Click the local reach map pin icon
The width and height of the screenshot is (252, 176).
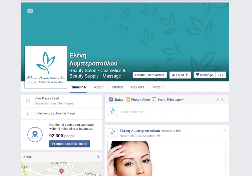coord(35,135)
